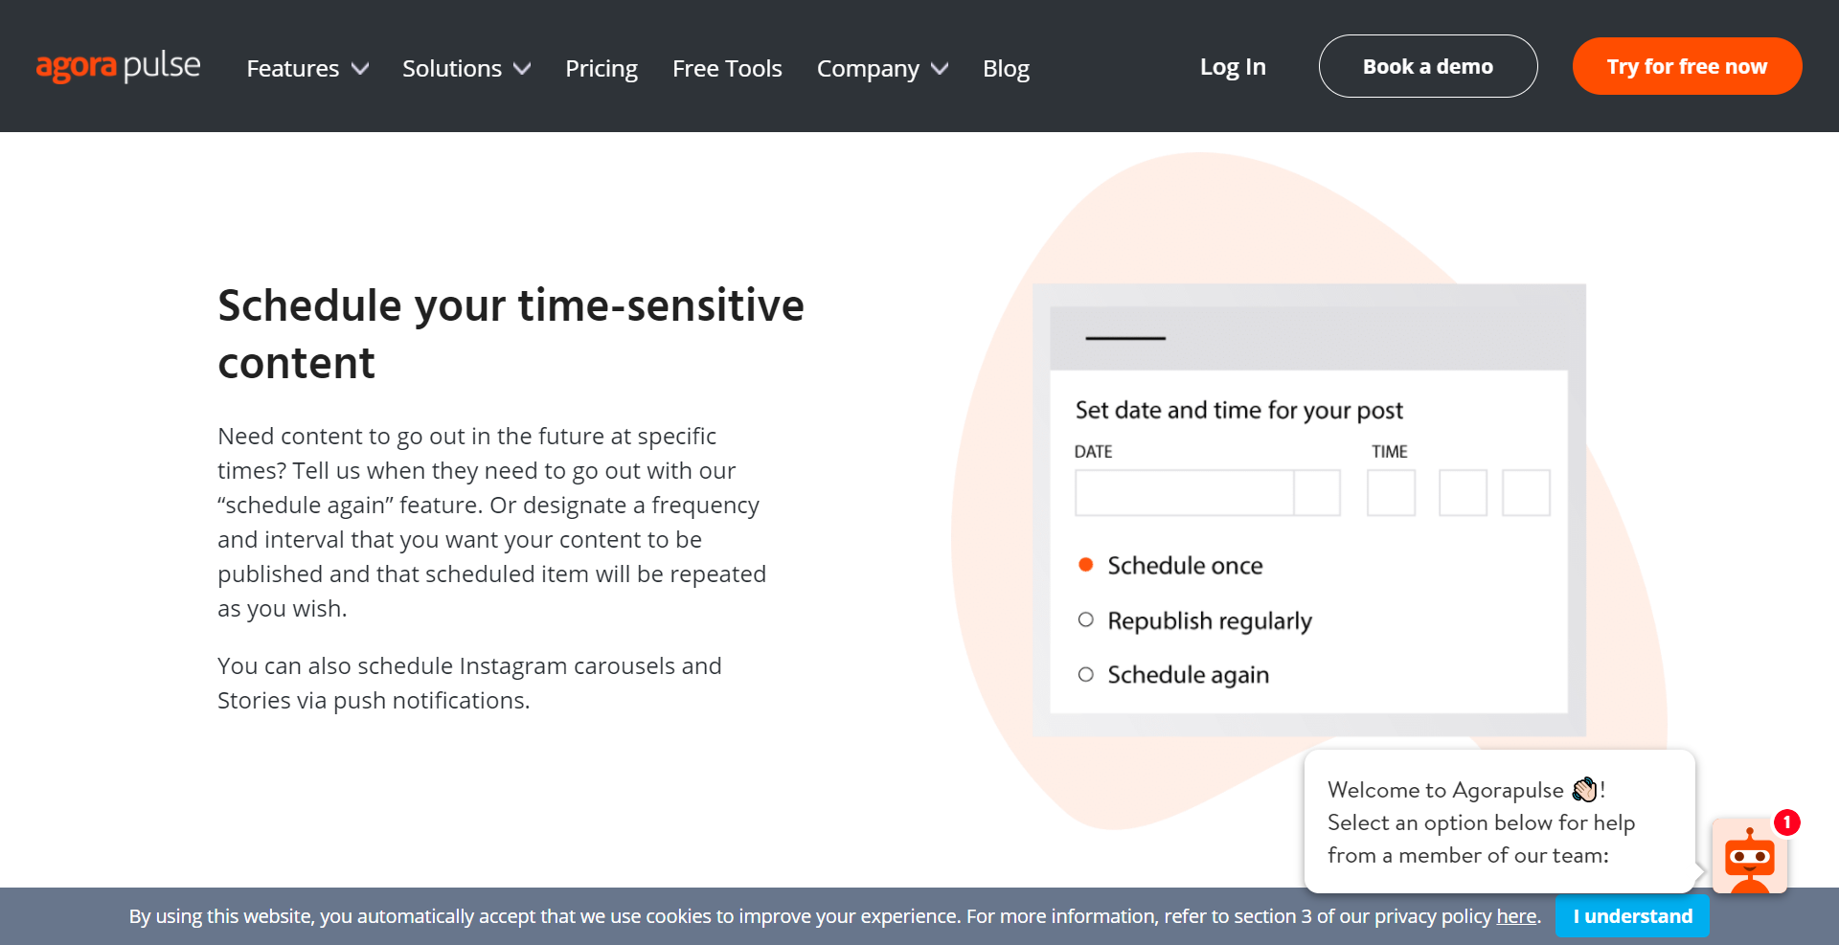Image resolution: width=1839 pixels, height=945 pixels.
Task: Click the Log In link
Action: (x=1233, y=67)
